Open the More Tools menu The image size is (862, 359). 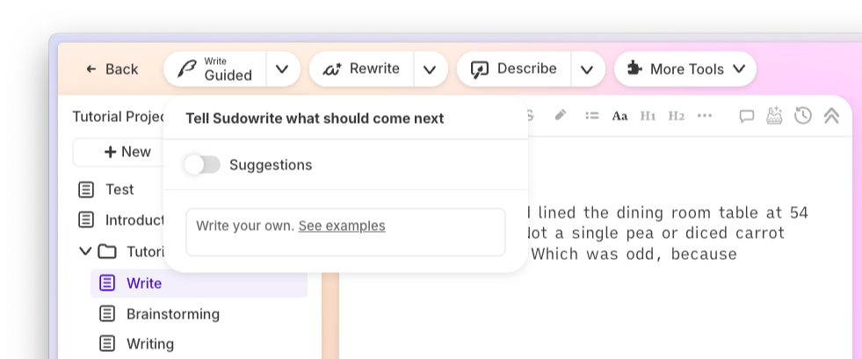click(685, 69)
